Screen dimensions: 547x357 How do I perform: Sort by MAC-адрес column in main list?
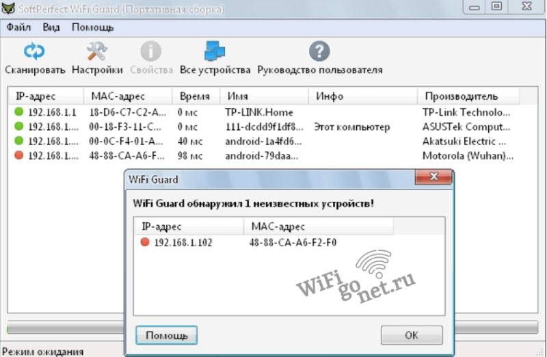(x=128, y=96)
